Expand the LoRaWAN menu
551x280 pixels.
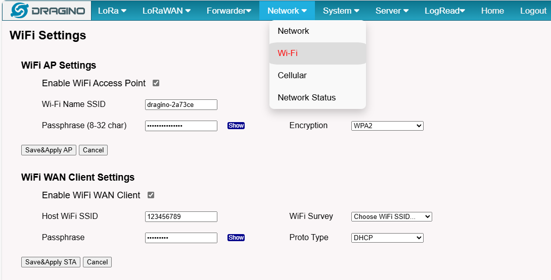[x=167, y=11]
